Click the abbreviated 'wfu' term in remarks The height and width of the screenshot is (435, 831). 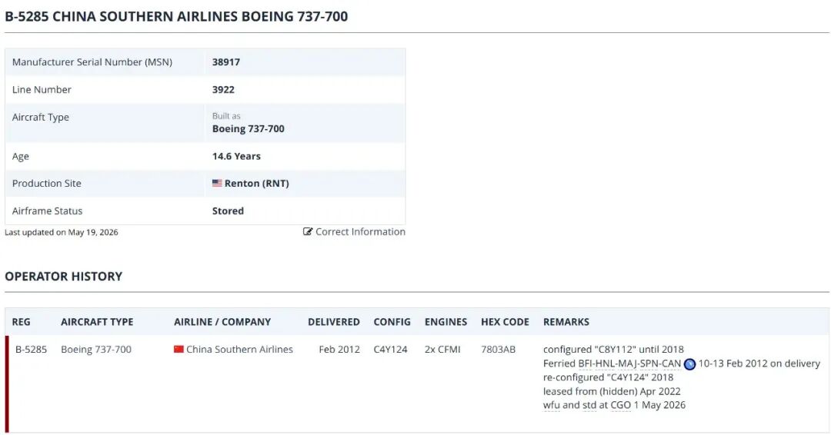pyautogui.click(x=551, y=405)
